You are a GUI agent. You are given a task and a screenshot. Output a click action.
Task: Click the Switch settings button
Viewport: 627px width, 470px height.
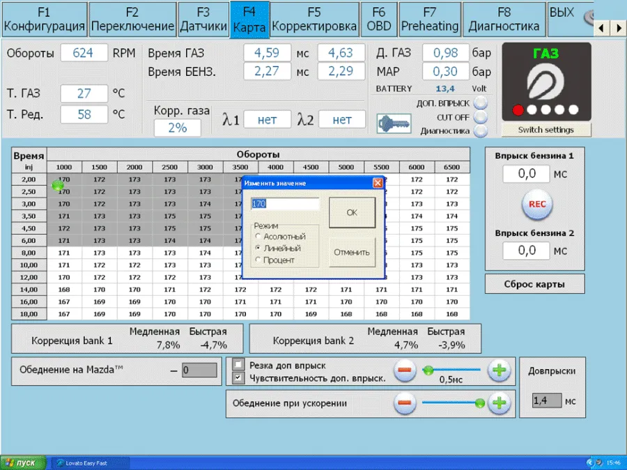pos(545,130)
